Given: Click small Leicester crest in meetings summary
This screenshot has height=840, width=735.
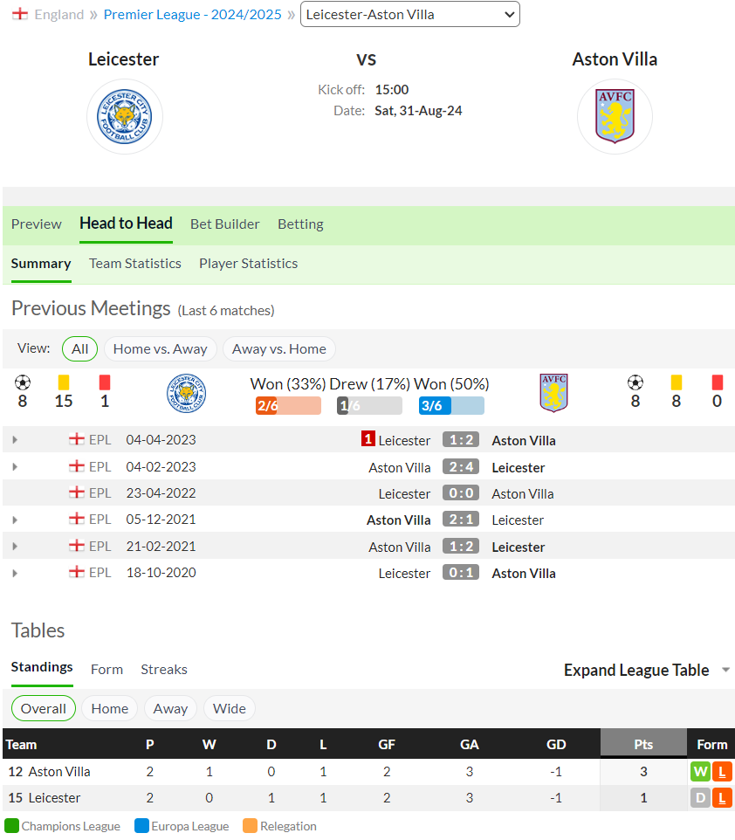Looking at the screenshot, I should (187, 393).
